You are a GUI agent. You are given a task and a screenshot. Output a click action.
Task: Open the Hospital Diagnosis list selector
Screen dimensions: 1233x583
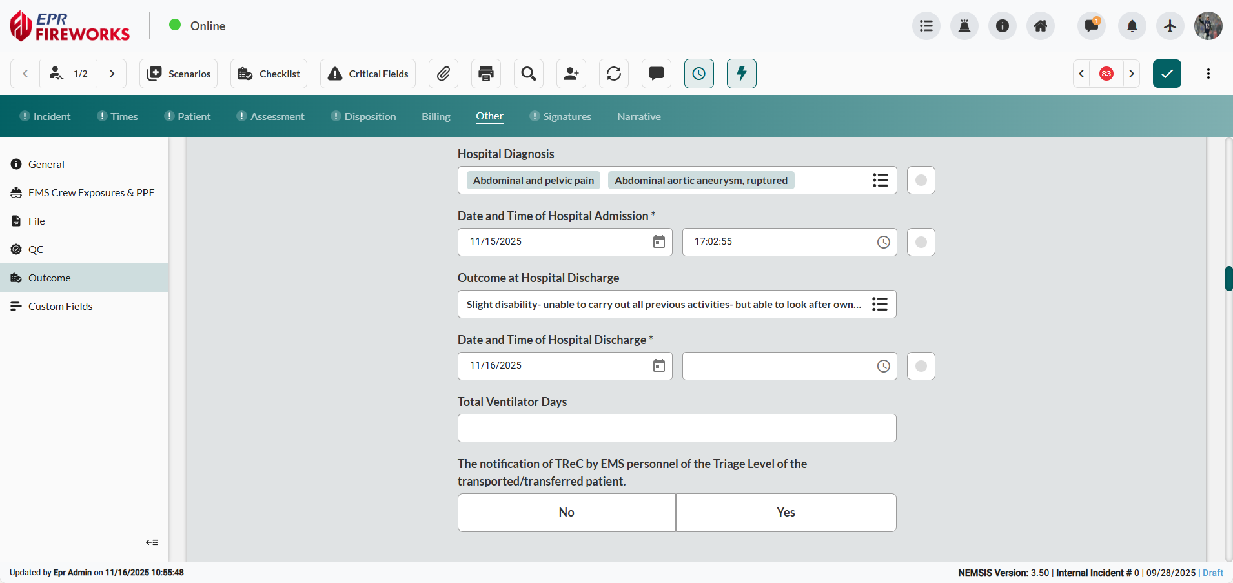point(880,180)
